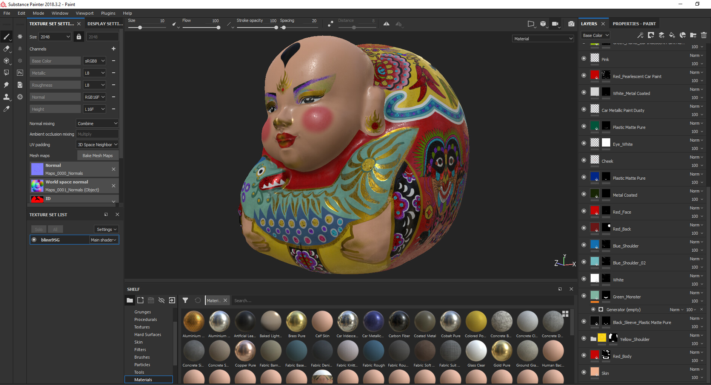This screenshot has height=385, width=711.
Task: Switch to Display Settings tab
Action: [x=105, y=24]
